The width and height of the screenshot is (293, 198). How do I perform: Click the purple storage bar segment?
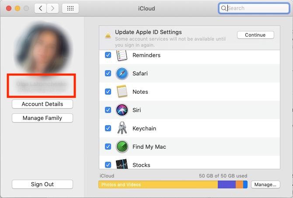[x=227, y=184]
